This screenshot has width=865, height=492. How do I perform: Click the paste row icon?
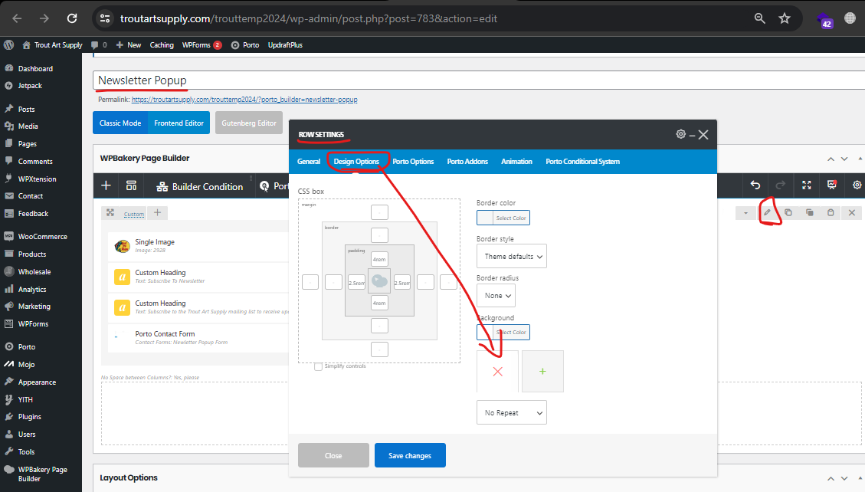(831, 212)
